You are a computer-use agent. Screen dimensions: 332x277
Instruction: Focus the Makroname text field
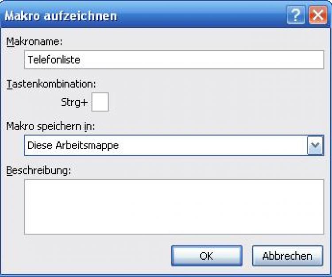(x=174, y=60)
